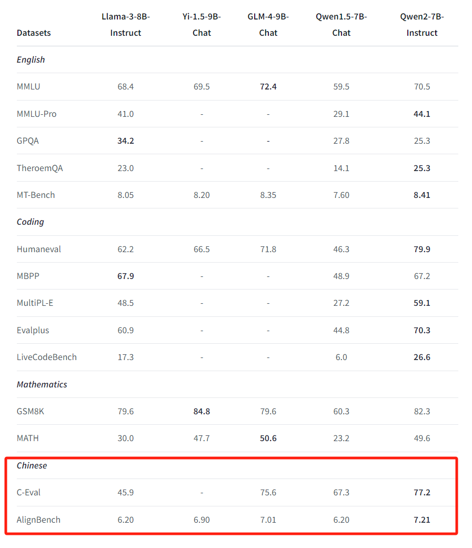Click the bold 77.2 C-Eval score
This screenshot has height=548, width=472.
[422, 492]
